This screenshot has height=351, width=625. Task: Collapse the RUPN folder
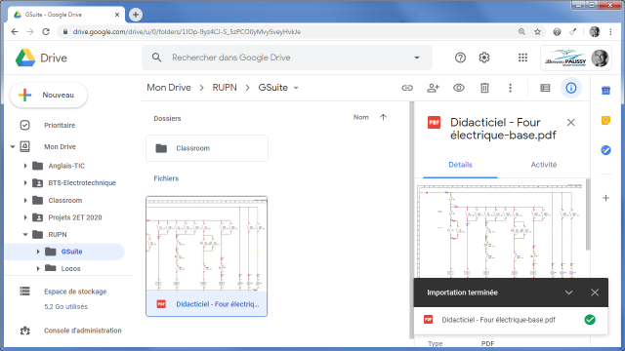(x=25, y=234)
